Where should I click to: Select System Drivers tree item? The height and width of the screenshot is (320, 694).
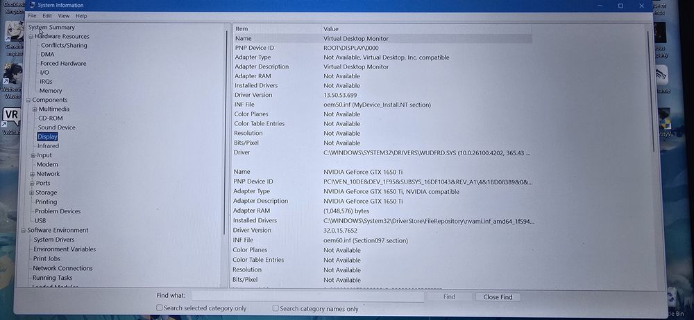tap(54, 240)
